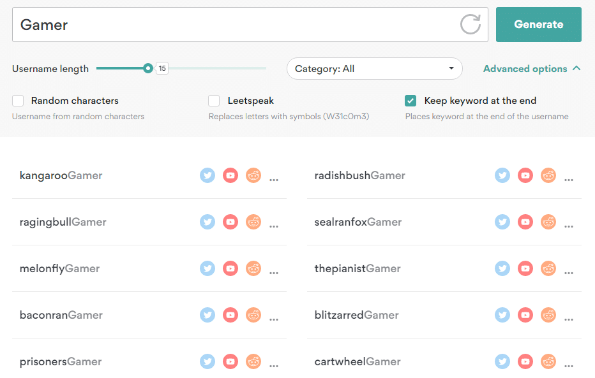This screenshot has height=378, width=595.
Task: Enable the Random characters checkbox
Action: point(18,101)
